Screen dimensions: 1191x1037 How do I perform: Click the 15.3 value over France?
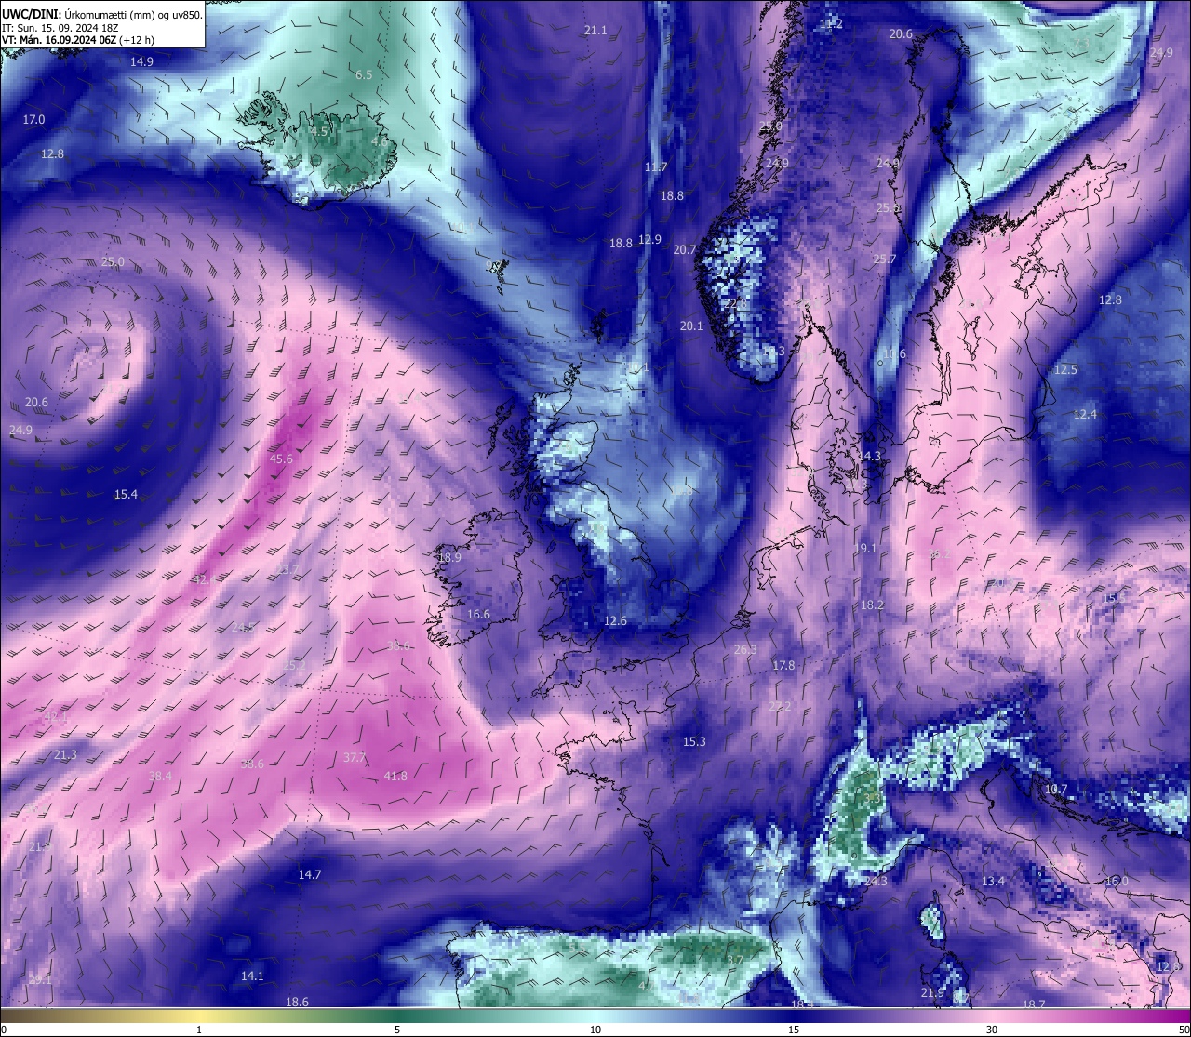click(694, 741)
